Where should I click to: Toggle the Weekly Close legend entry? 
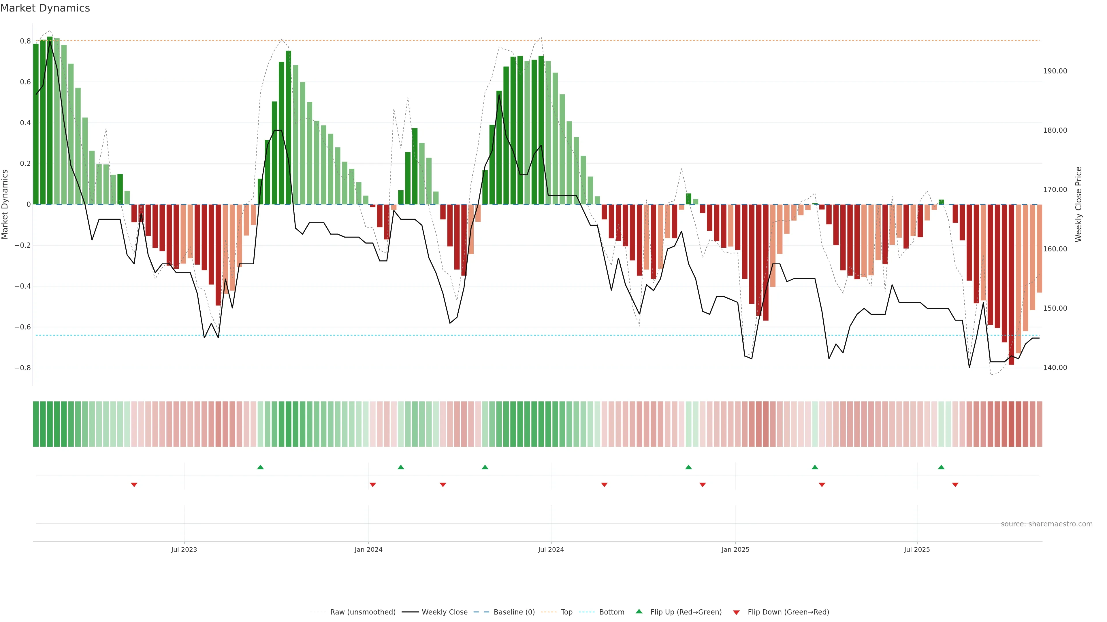[444, 612]
